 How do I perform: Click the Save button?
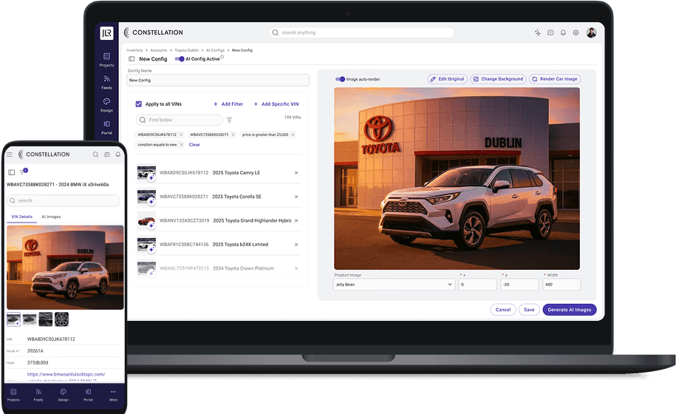click(x=529, y=310)
